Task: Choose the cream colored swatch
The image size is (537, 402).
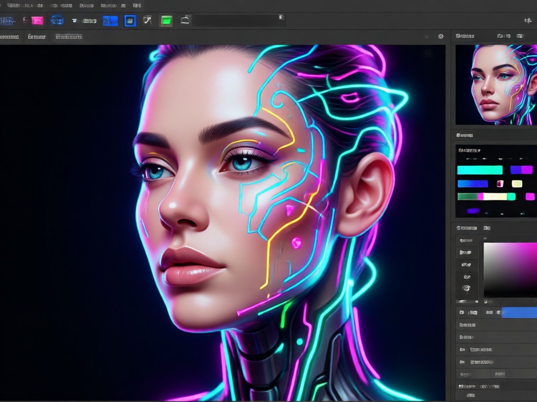Action: [x=517, y=184]
